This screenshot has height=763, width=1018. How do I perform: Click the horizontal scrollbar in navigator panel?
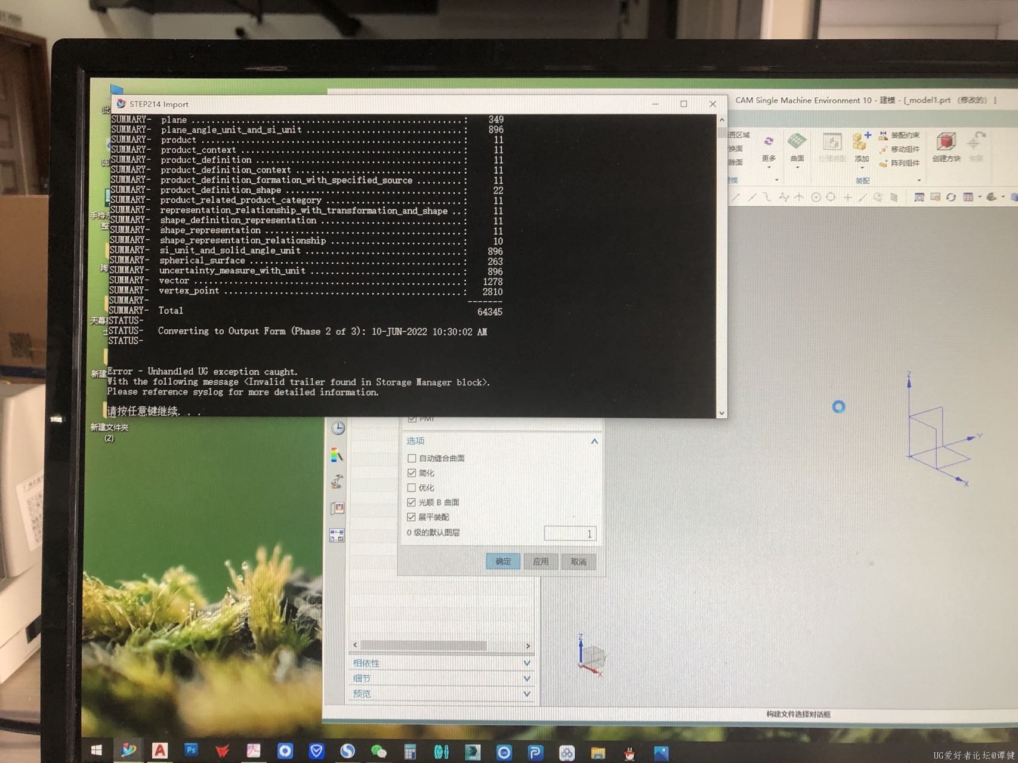click(x=424, y=645)
